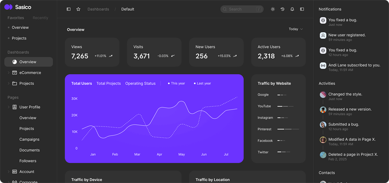Open Overview in the Favorites list
This screenshot has width=389, height=183.
[x=20, y=27]
